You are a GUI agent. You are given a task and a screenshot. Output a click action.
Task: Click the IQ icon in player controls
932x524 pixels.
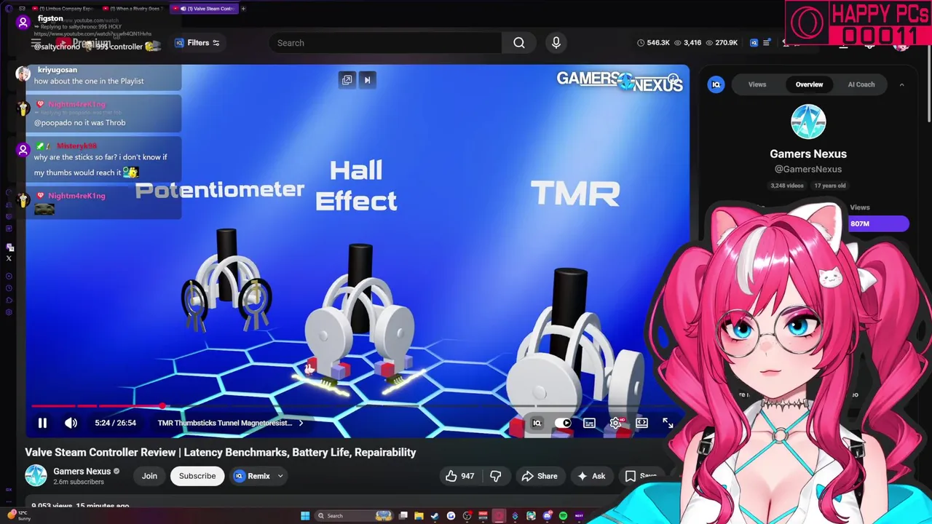pyautogui.click(x=537, y=423)
